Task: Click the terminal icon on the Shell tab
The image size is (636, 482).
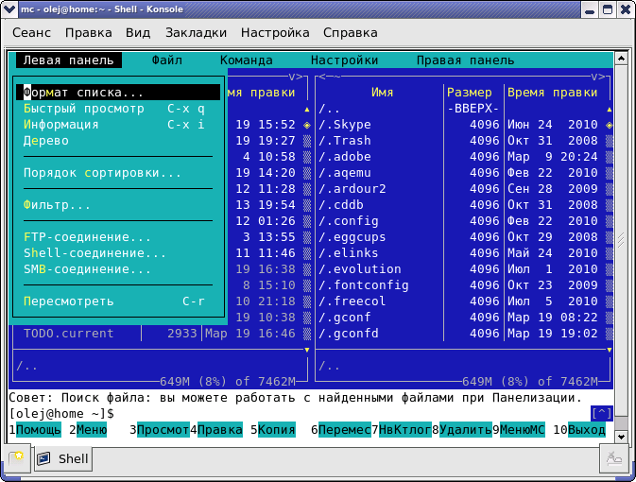Action: pyautogui.click(x=45, y=459)
